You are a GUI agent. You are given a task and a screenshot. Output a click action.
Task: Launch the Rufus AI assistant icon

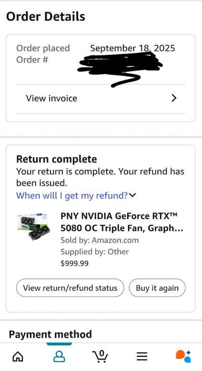(183, 356)
